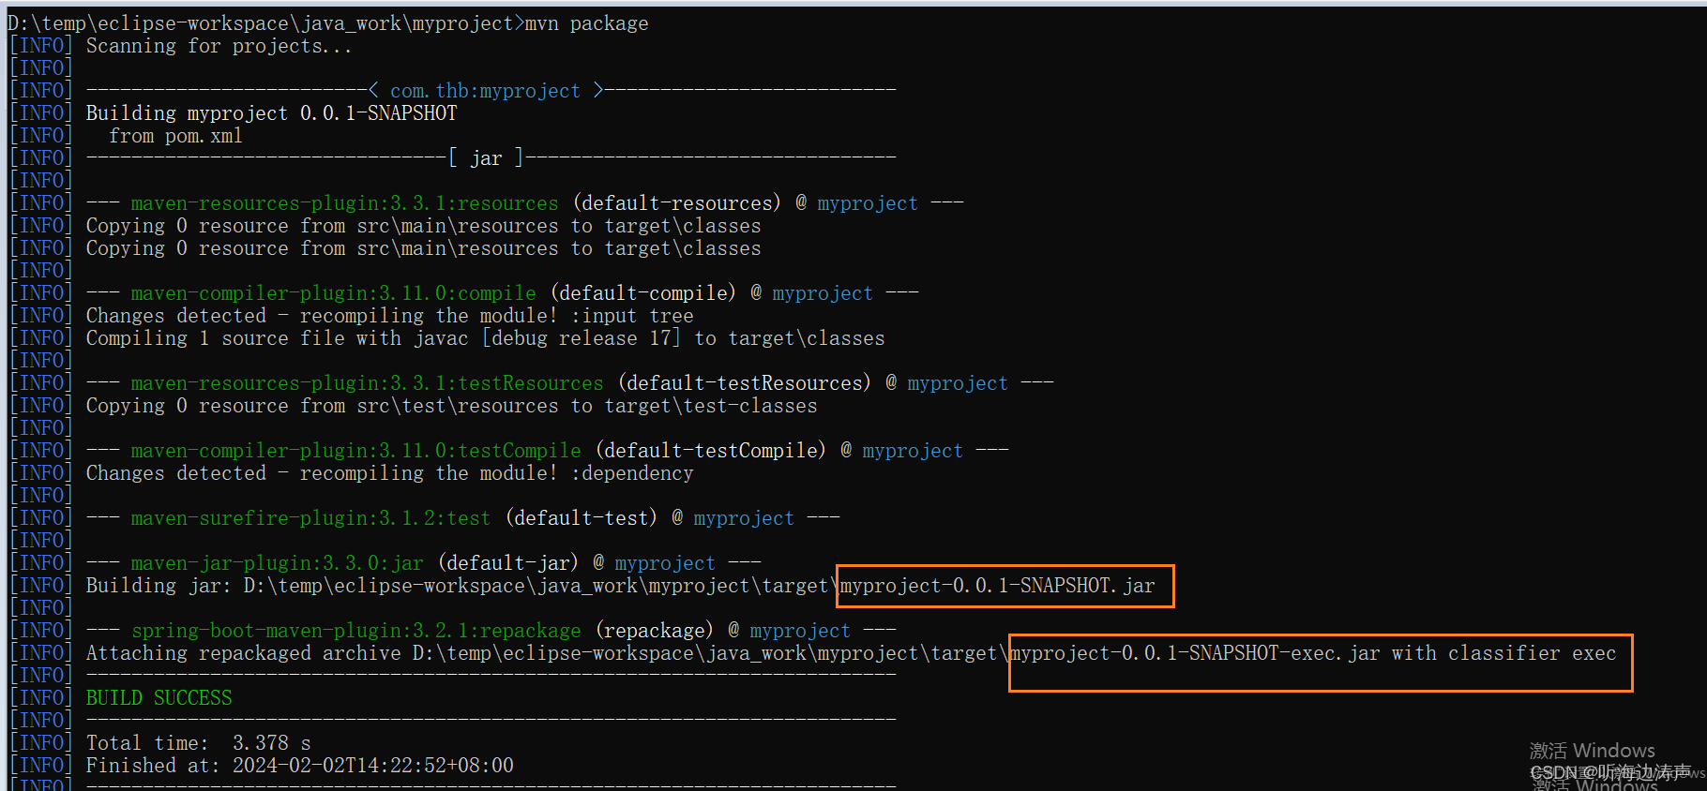The width and height of the screenshot is (1707, 791).
Task: Click the '[ jar ]' packaging label
Action: coord(486,158)
